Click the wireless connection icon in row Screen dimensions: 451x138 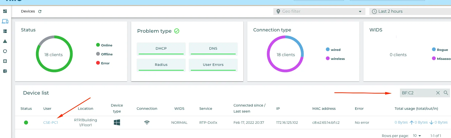[147, 123]
